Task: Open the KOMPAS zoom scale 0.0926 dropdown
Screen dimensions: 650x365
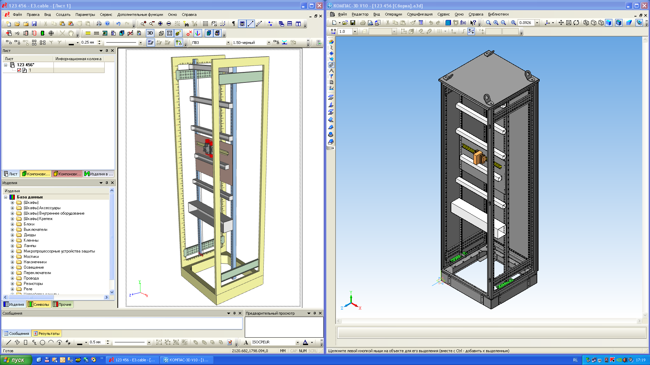Action: [x=537, y=23]
